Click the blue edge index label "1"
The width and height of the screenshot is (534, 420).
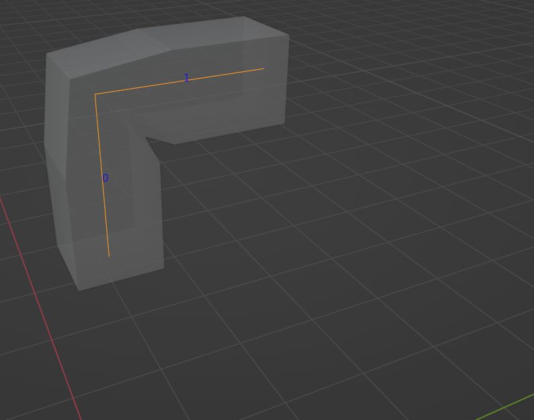point(186,78)
